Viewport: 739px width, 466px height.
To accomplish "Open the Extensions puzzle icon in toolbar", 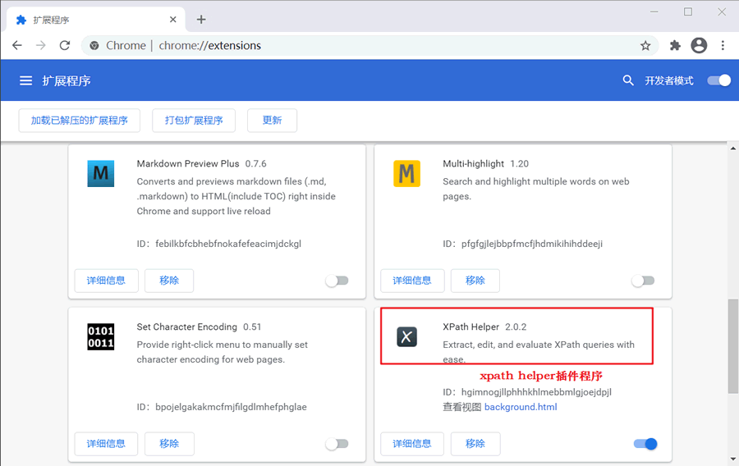I will (x=675, y=46).
